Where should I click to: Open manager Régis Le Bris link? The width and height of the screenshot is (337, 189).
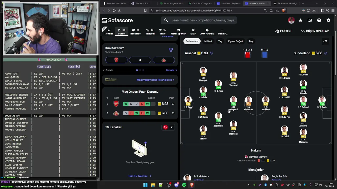(x=279, y=176)
